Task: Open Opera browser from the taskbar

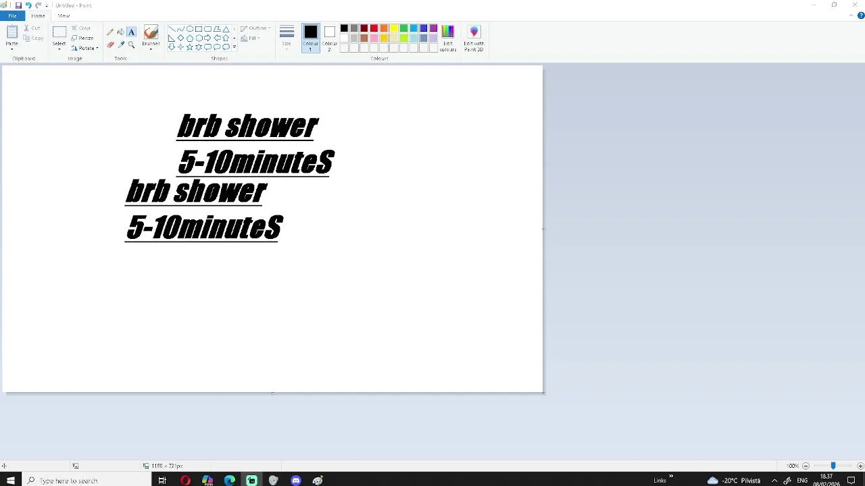Action: tap(185, 481)
